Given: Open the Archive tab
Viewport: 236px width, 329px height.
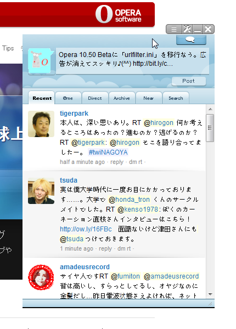Looking at the screenshot, I should coord(122,98).
